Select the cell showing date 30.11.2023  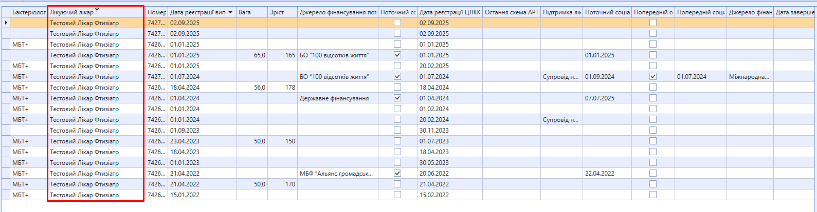click(449, 131)
